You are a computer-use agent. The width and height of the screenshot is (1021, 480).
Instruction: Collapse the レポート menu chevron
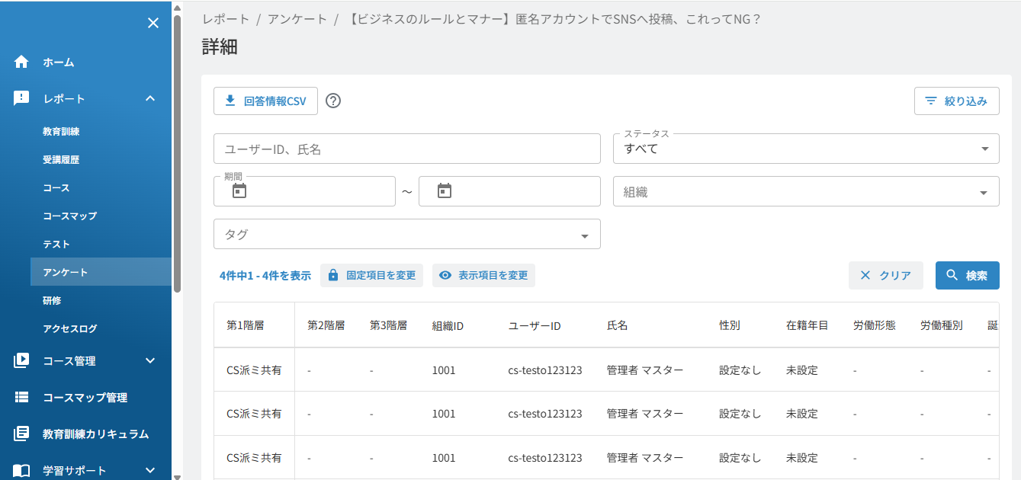pos(150,98)
